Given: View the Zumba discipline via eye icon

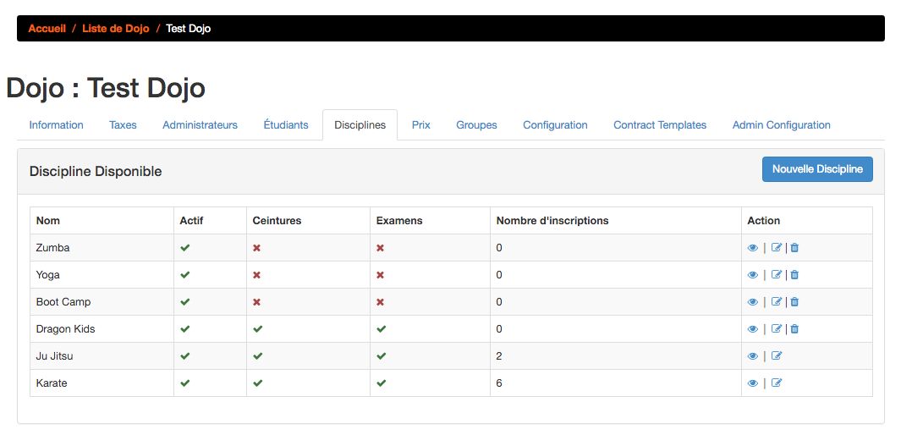Looking at the screenshot, I should (753, 248).
